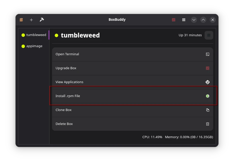Click the trash icon on the Delete Box row
Screen dimensions: 234x164
(x=208, y=124)
